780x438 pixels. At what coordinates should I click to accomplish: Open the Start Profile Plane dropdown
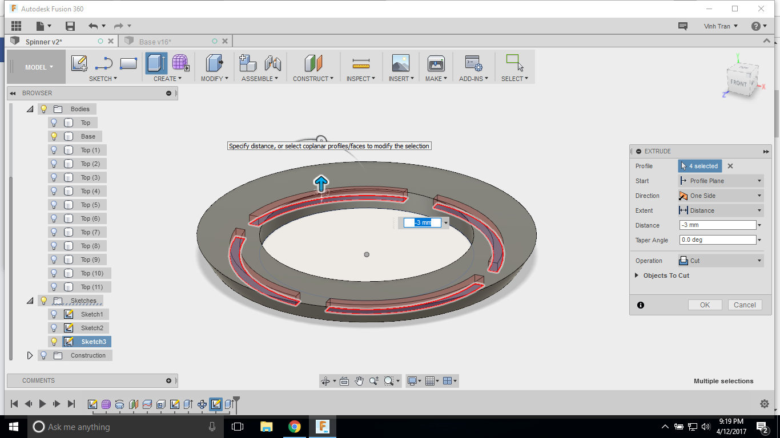point(721,181)
